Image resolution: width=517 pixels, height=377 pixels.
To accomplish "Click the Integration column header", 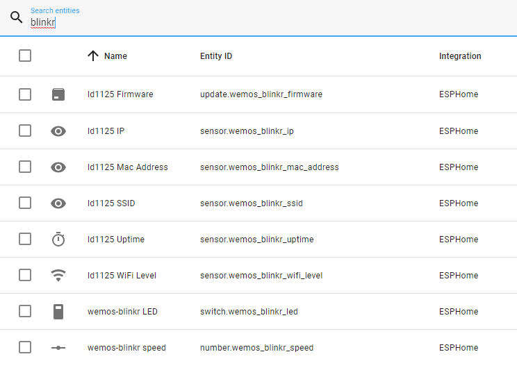I will pyautogui.click(x=460, y=56).
